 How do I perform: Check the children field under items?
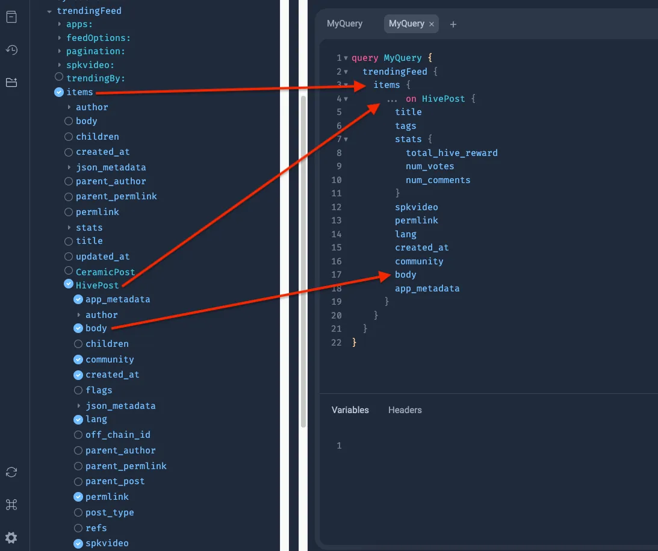tap(69, 137)
